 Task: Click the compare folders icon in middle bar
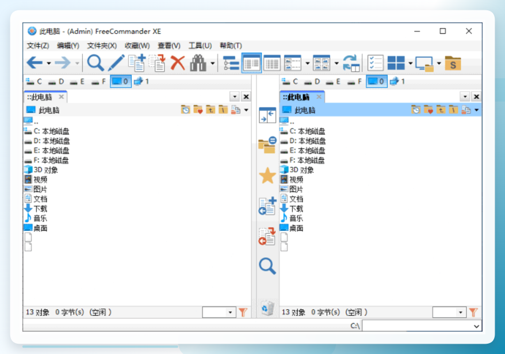tap(267, 145)
